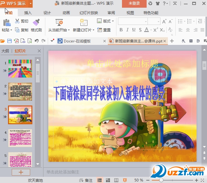The image size is (207, 183).
Task: Toggle Notes (备注) pane in status bar
Action: pos(86,180)
